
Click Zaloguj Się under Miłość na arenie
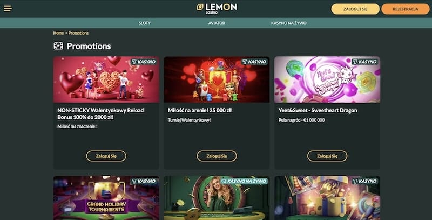217,156
